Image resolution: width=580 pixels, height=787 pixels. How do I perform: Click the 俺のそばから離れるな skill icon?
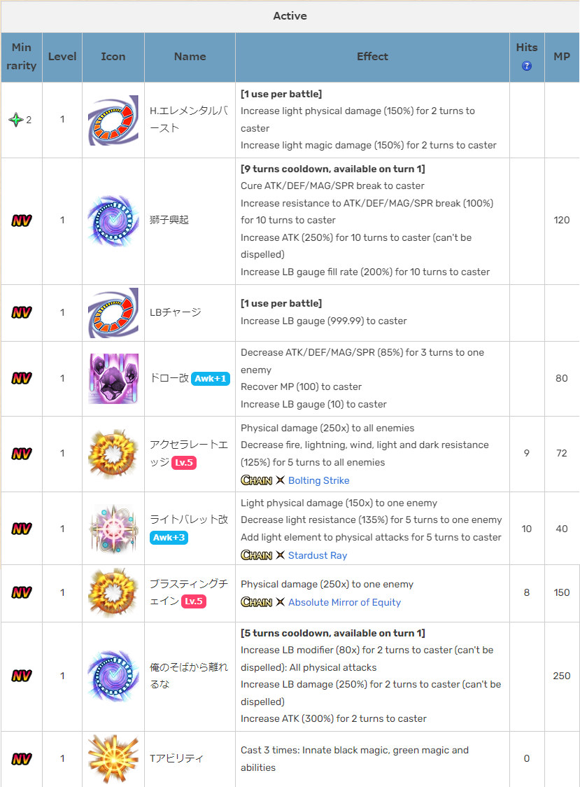click(x=113, y=676)
